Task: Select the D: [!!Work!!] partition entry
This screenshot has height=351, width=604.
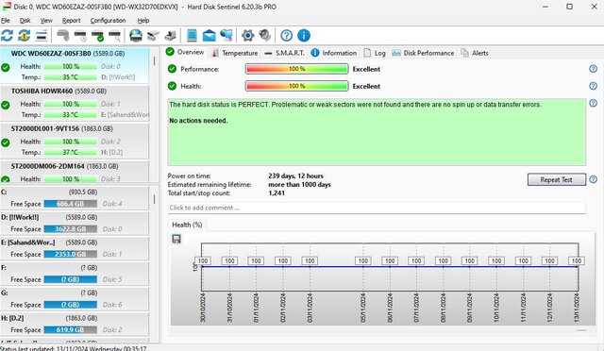Action: click(75, 223)
